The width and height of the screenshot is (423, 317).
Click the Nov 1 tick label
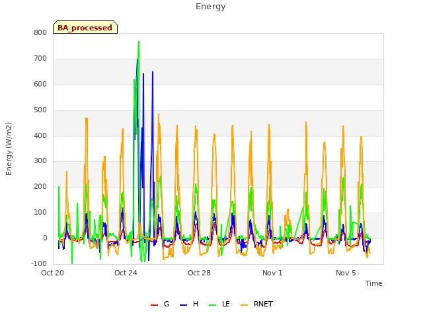click(272, 273)
